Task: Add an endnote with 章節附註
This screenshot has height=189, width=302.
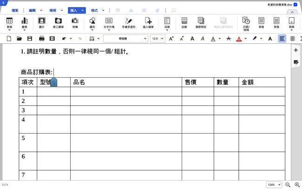Action: coord(201,23)
